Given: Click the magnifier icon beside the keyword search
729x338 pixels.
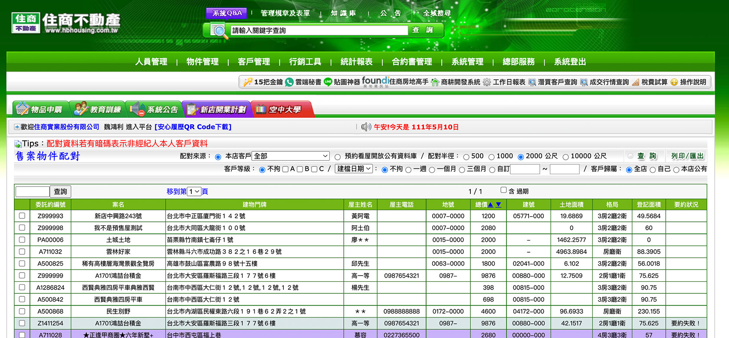Looking at the screenshot, I should 220,30.
